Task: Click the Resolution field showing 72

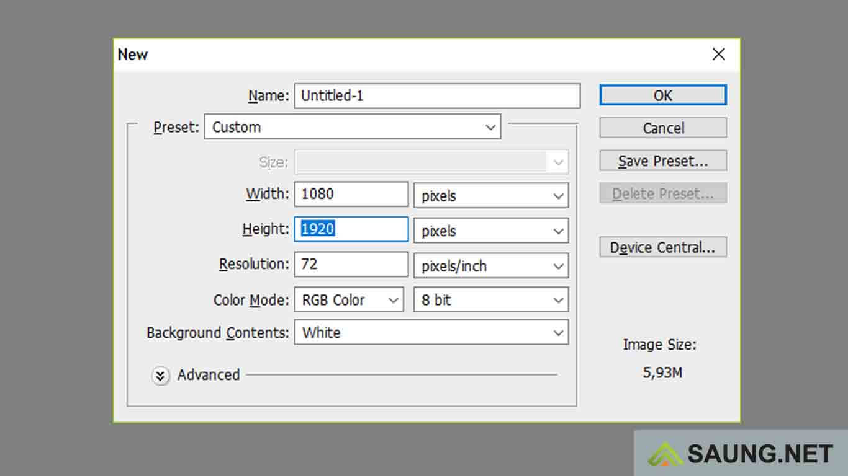Action: pyautogui.click(x=351, y=264)
